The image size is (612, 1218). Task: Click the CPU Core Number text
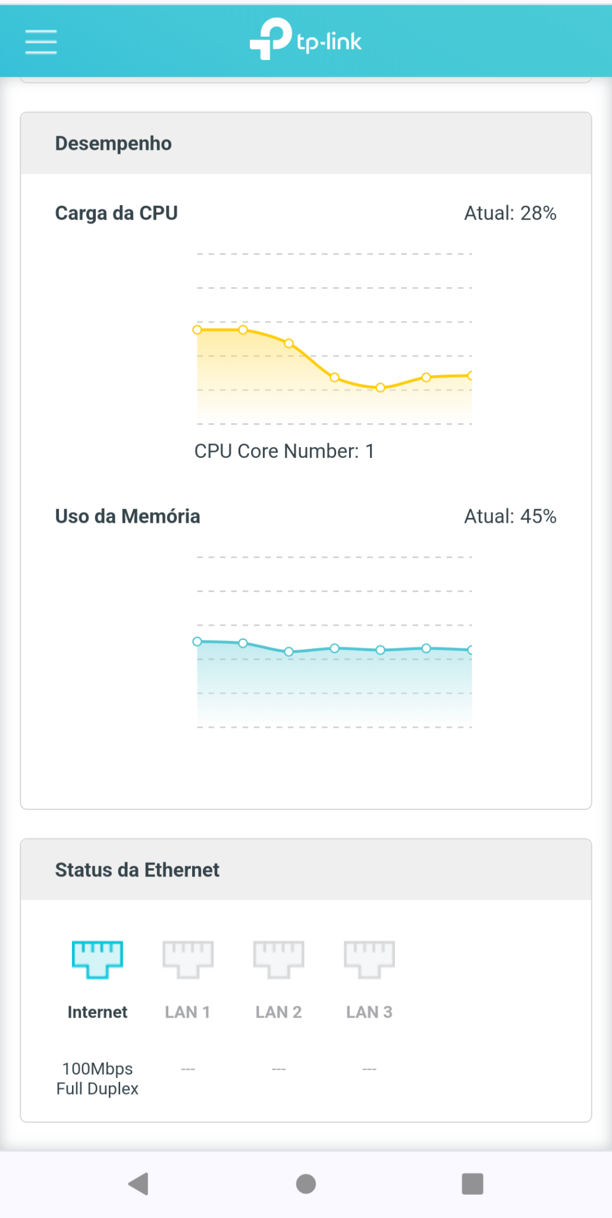click(284, 451)
